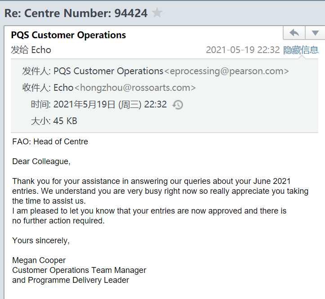The image size is (325, 299).
Task: Click the FAO: Head of Centre line
Action: tap(50, 142)
